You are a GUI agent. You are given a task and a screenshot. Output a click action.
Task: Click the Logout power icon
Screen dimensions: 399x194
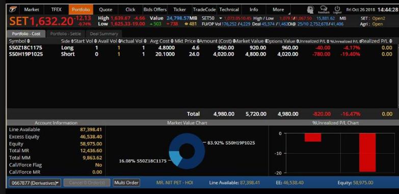[x=337, y=10]
